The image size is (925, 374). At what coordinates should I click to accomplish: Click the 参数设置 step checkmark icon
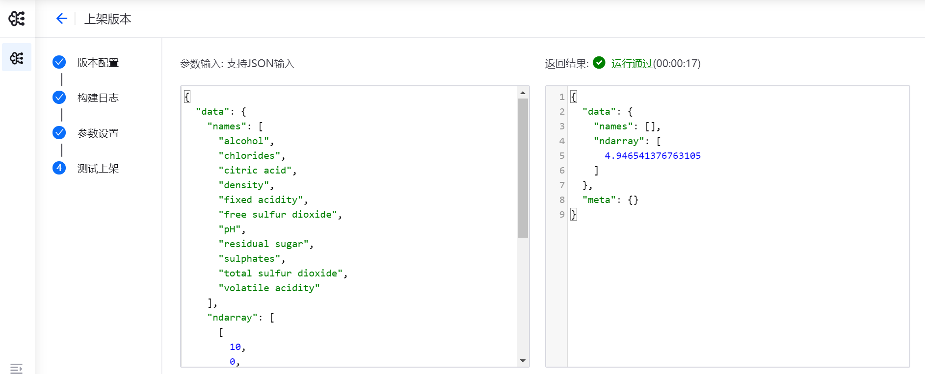[59, 133]
